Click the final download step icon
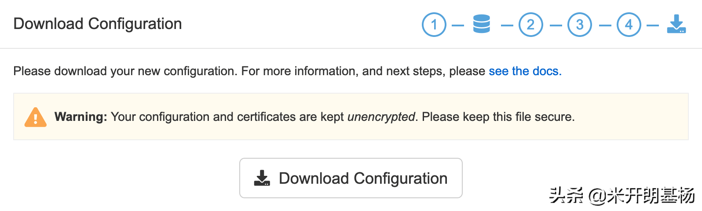Screen dimensions: 702x211 pyautogui.click(x=676, y=24)
